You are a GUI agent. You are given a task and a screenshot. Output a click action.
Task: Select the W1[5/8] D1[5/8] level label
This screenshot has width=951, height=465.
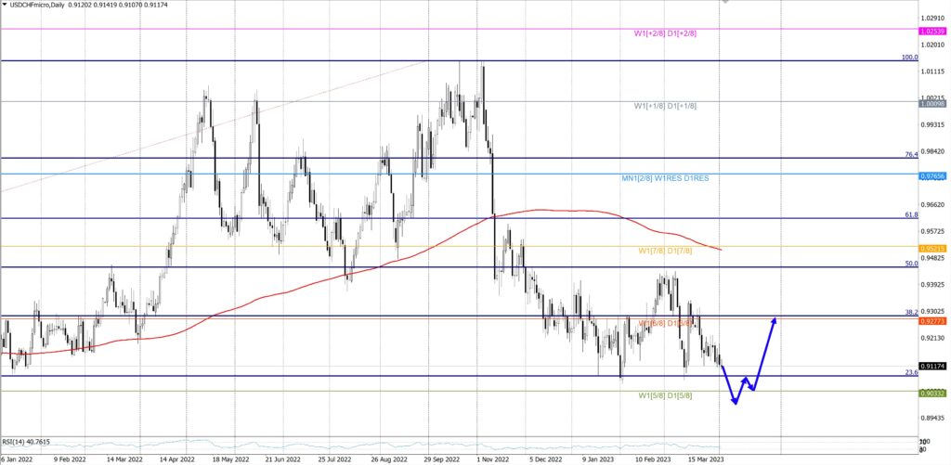(665, 396)
